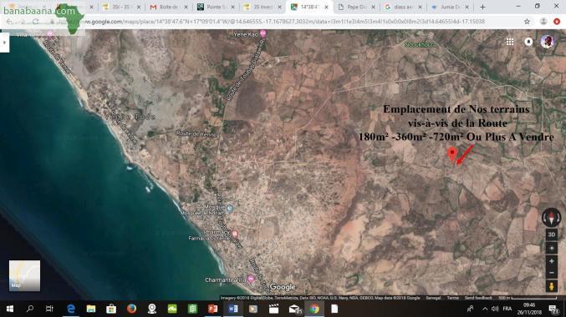Open the Google apps grid
The image size is (566, 317).
(x=510, y=42)
